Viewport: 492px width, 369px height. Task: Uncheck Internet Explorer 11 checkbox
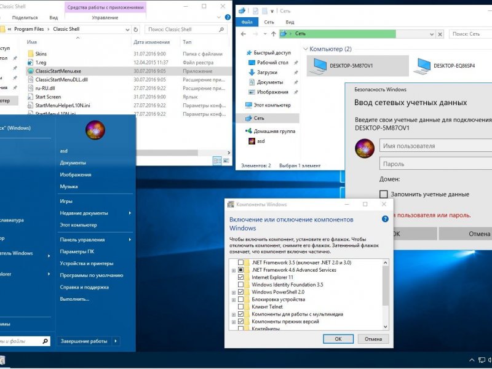coord(240,277)
